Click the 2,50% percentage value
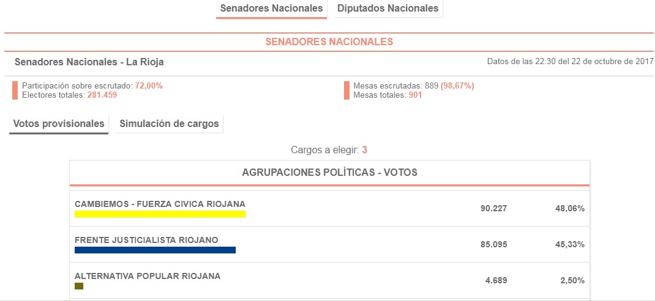 [x=572, y=281]
